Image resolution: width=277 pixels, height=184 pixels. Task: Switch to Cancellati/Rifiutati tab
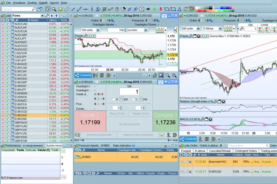pos(220,151)
